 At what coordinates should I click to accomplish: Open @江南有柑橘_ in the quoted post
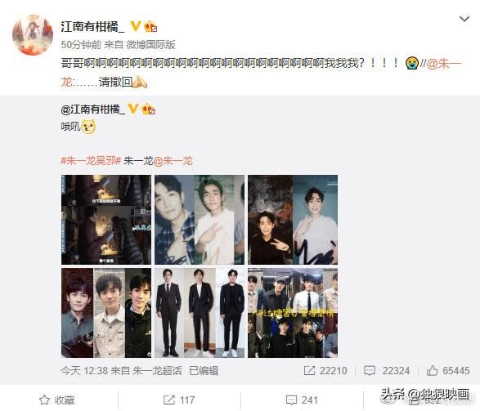(x=92, y=109)
